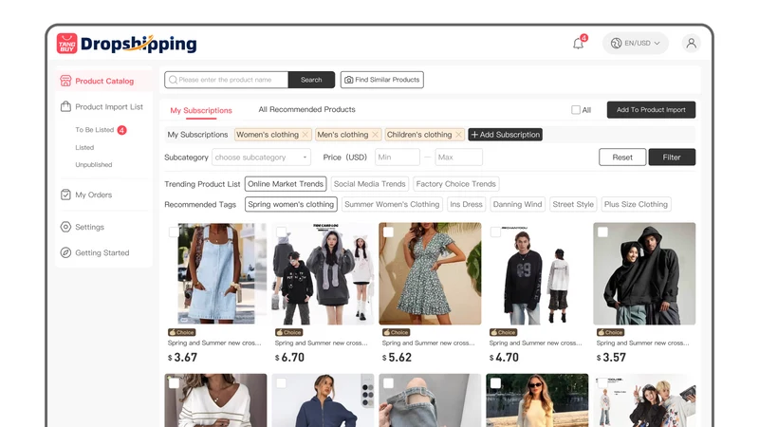Click the Settings gear icon
The width and height of the screenshot is (759, 427).
click(65, 227)
